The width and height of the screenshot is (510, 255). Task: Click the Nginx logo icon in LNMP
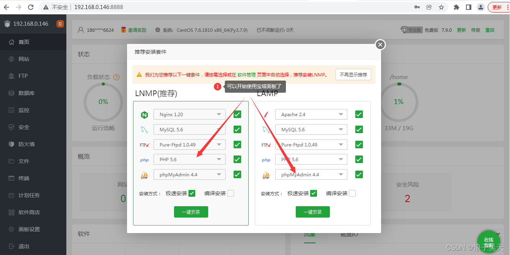144,115
